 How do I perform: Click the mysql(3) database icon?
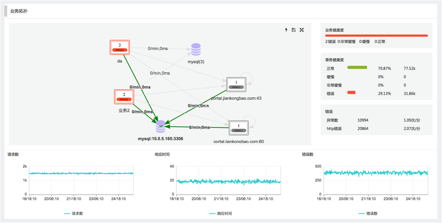(x=196, y=49)
